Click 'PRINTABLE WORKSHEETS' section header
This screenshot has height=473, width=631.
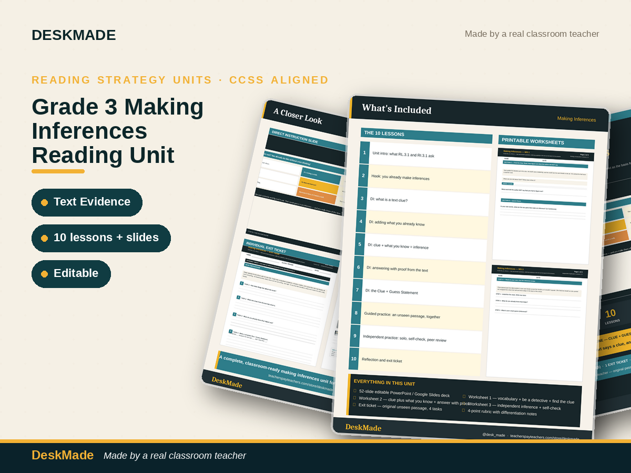click(546, 142)
